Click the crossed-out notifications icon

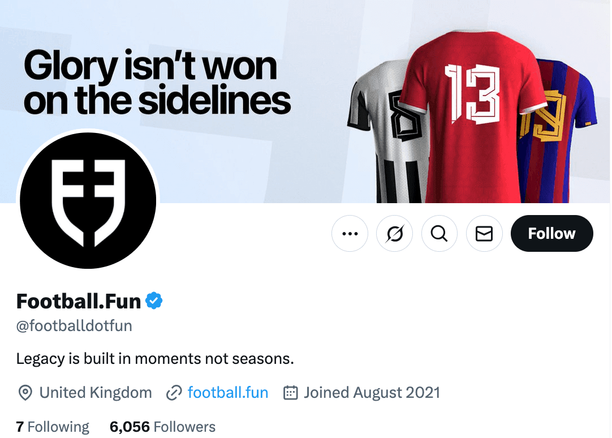394,233
